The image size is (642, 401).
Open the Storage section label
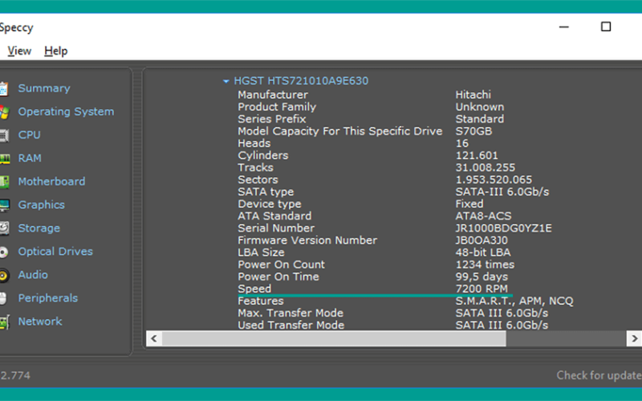coord(39,229)
